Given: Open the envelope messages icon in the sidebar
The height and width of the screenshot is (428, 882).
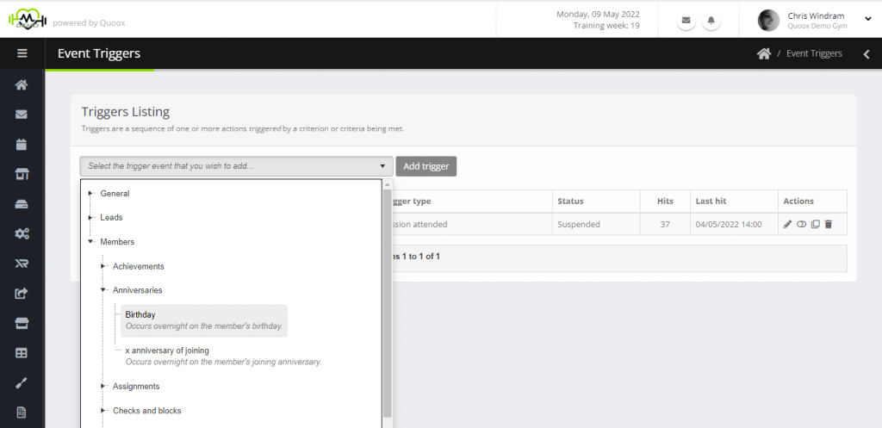Looking at the screenshot, I should [22, 115].
